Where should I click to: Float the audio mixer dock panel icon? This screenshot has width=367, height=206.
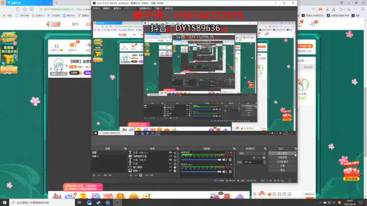coord(234,149)
